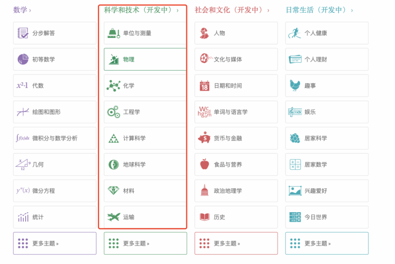This screenshot has width=395, height=264.
Task: Open the 数学 category heading
Action: [22, 9]
